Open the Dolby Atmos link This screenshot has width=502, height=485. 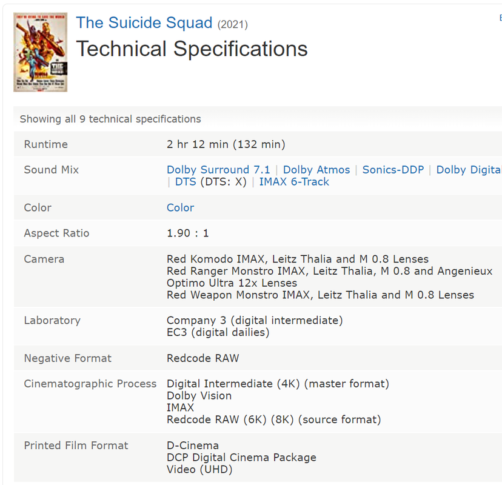point(316,169)
